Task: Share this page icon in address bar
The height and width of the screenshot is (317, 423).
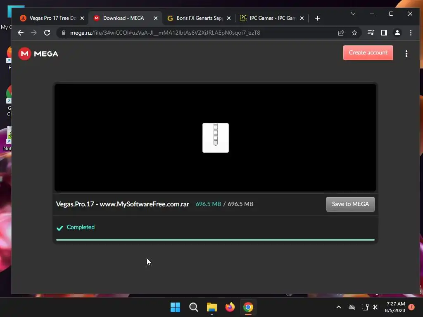Action: coord(341,33)
